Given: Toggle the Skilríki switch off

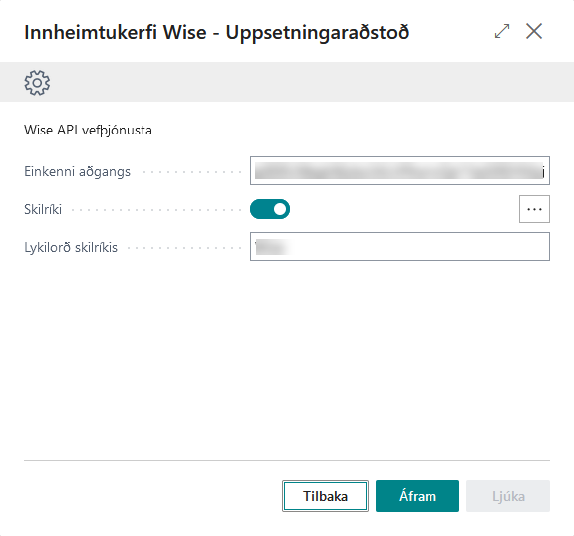Looking at the screenshot, I should [270, 209].
